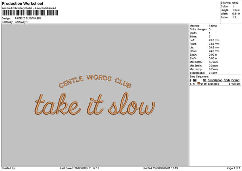Click the Left value 73.8 mm
Screen dimensions: 242x171
coord(214,40)
